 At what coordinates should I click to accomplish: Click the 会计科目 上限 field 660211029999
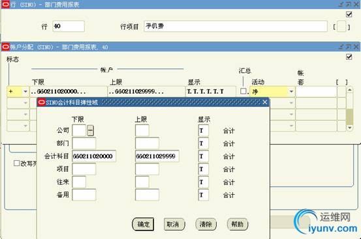157,156
